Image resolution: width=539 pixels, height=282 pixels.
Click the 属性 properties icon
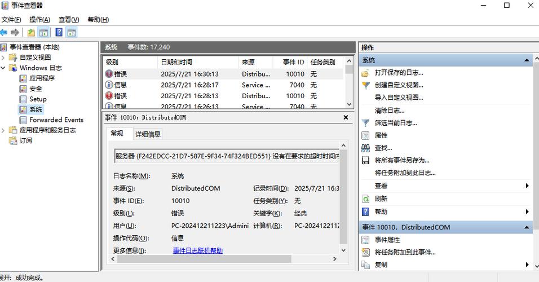[x=365, y=135]
